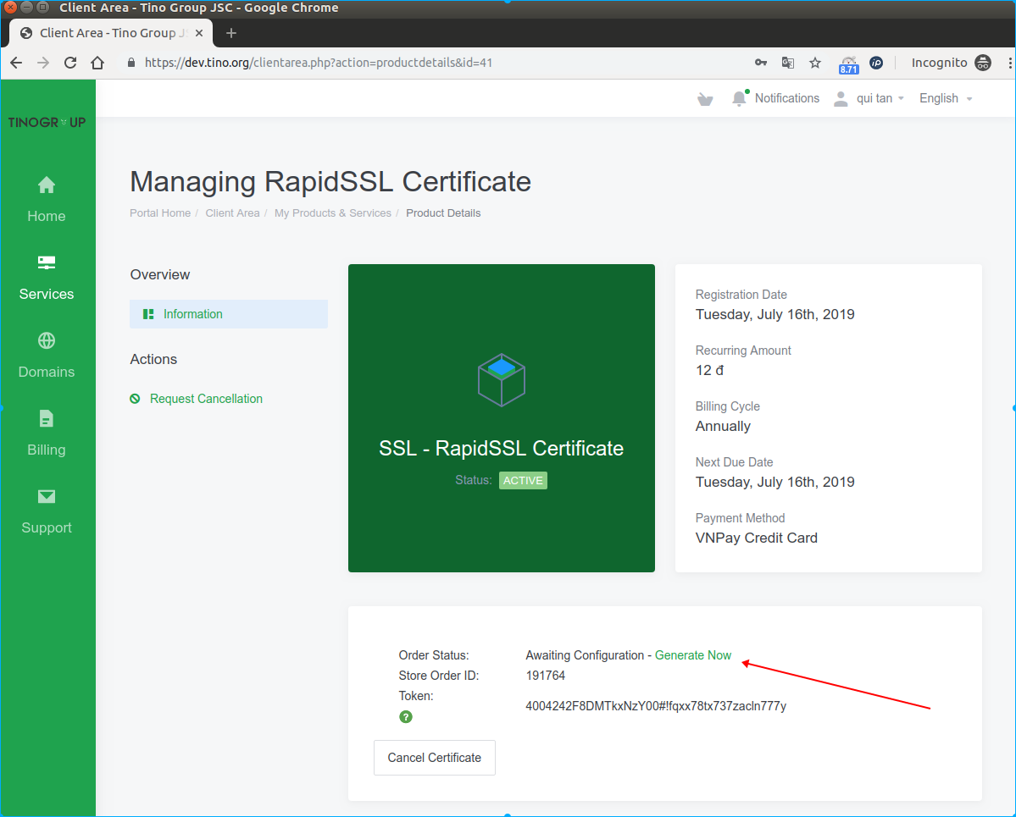Open Support menu label in sidebar
The height and width of the screenshot is (817, 1016).
tap(46, 527)
